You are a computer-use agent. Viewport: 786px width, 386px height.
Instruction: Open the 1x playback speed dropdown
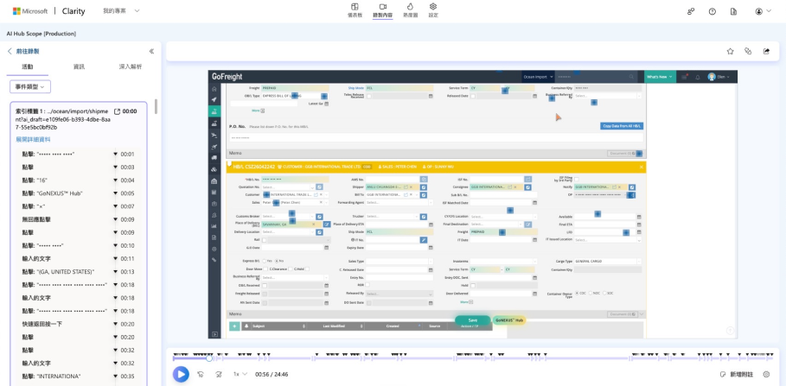[240, 374]
